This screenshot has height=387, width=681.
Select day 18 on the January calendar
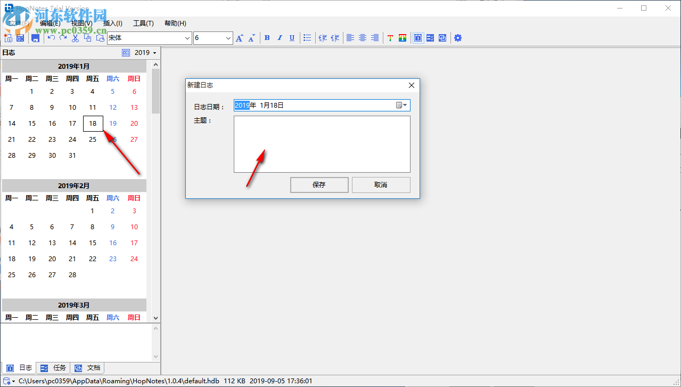(x=93, y=123)
